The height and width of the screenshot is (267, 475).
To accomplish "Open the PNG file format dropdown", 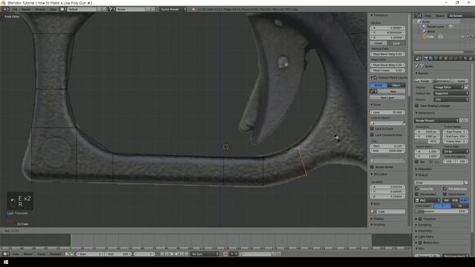I will click(x=427, y=200).
